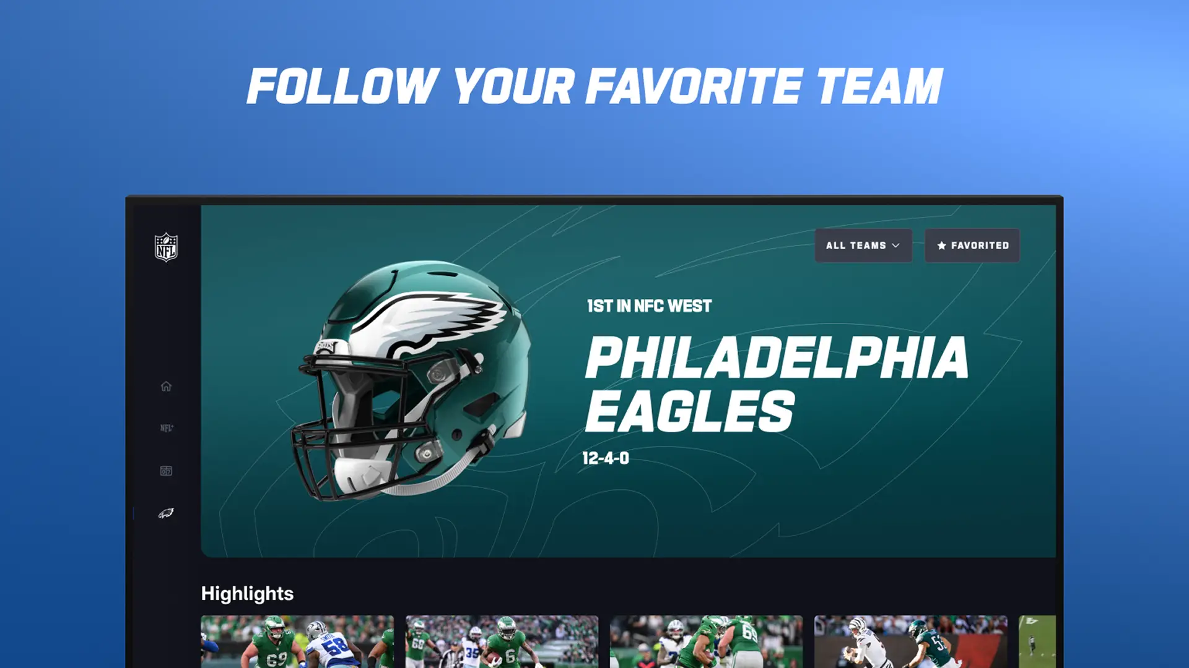The width and height of the screenshot is (1189, 668).
Task: Toggle the Favorited team button
Action: pyautogui.click(x=972, y=246)
